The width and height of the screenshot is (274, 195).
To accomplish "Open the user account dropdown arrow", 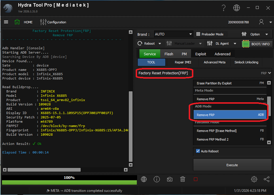I will tap(271, 22).
